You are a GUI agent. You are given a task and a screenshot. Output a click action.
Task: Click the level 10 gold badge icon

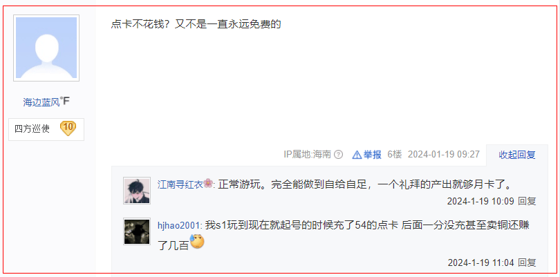pos(68,128)
